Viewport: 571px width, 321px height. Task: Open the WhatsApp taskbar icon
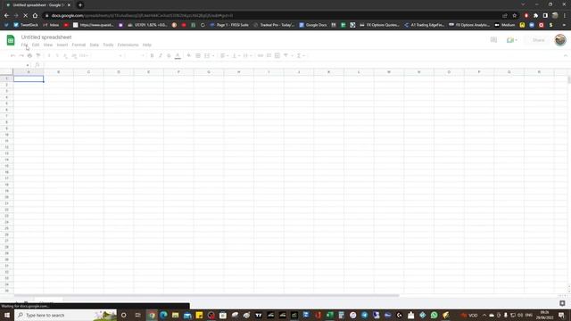click(434, 315)
